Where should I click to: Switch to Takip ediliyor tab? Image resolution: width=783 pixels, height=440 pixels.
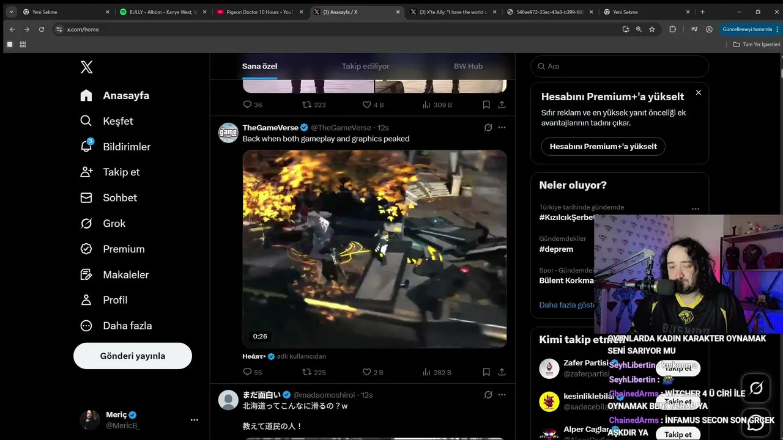click(x=365, y=66)
